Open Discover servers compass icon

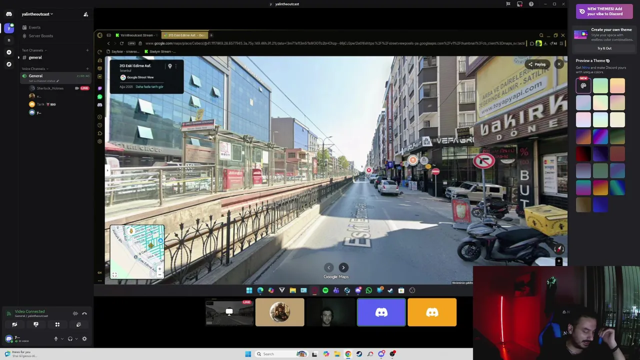[x=9, y=64]
